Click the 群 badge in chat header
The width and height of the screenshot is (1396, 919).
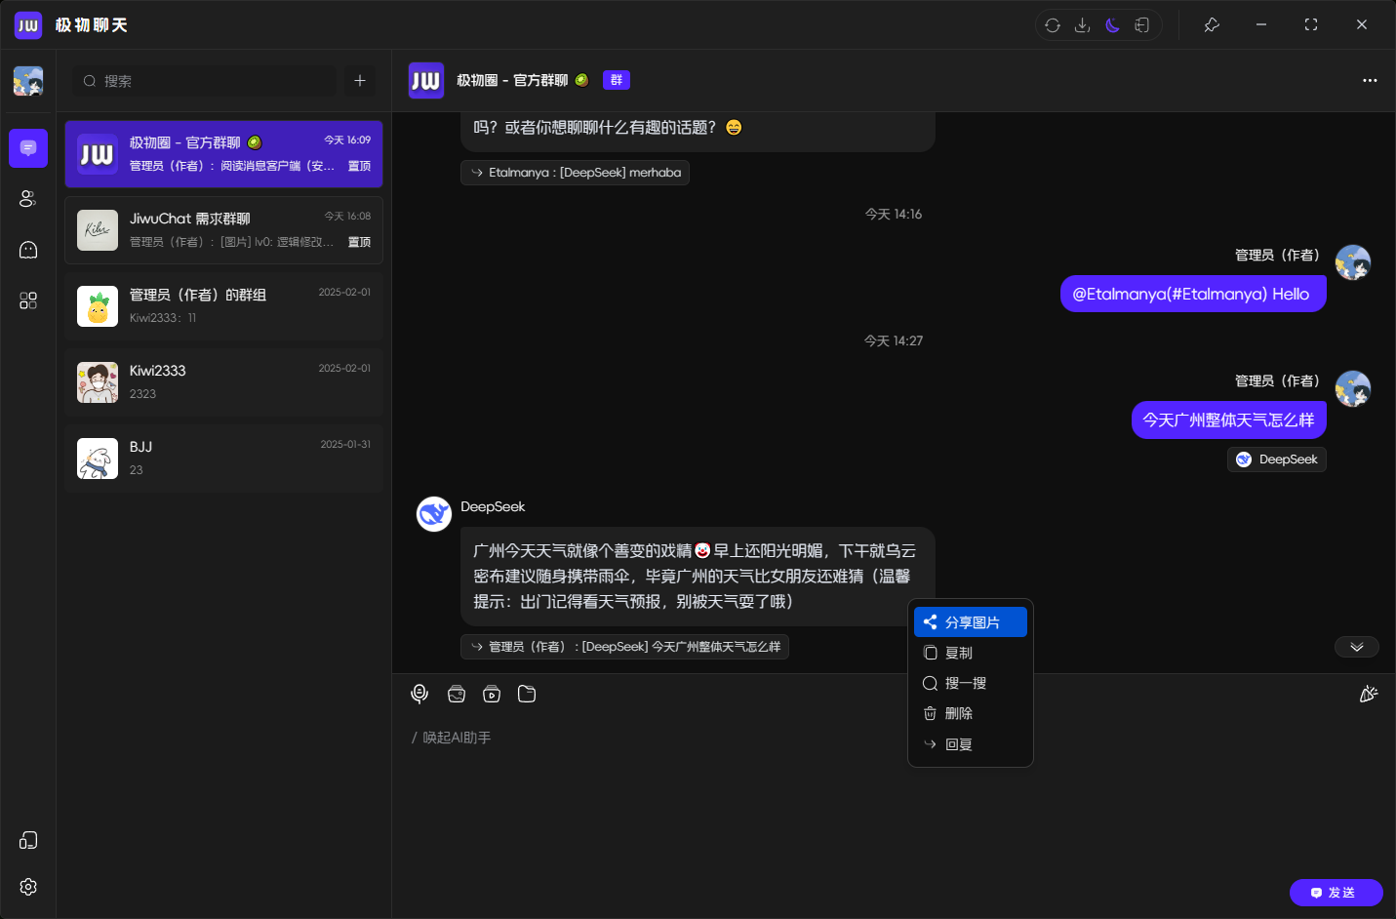[x=617, y=80]
